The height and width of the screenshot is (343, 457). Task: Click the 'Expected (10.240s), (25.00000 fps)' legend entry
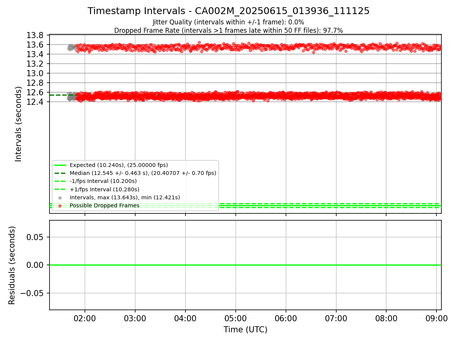119,165
